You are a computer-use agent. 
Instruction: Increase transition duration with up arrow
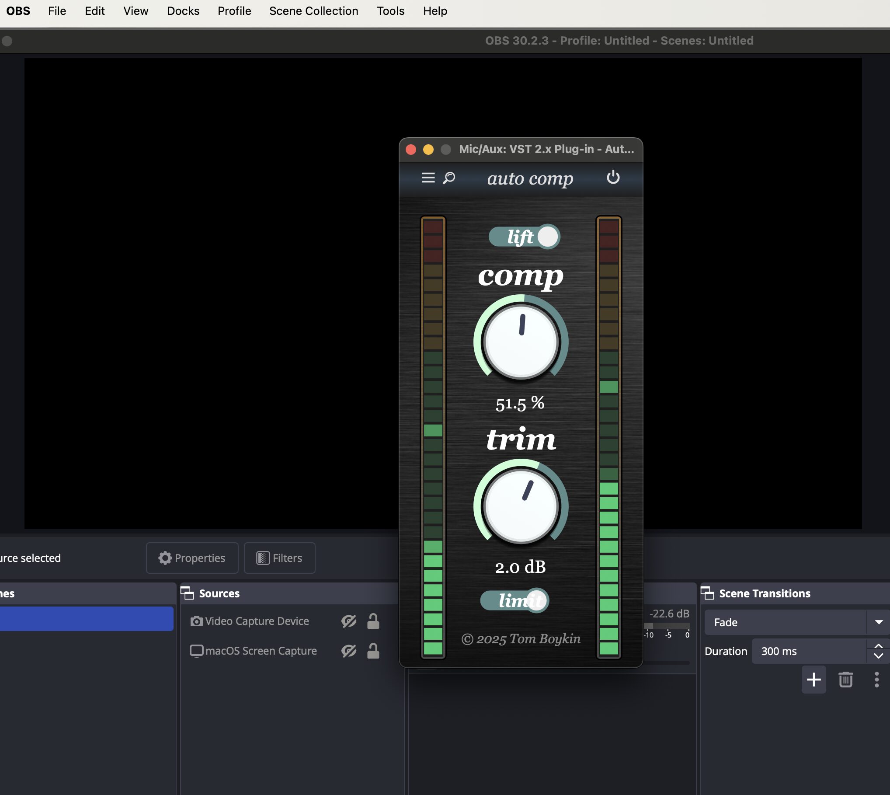pos(879,646)
